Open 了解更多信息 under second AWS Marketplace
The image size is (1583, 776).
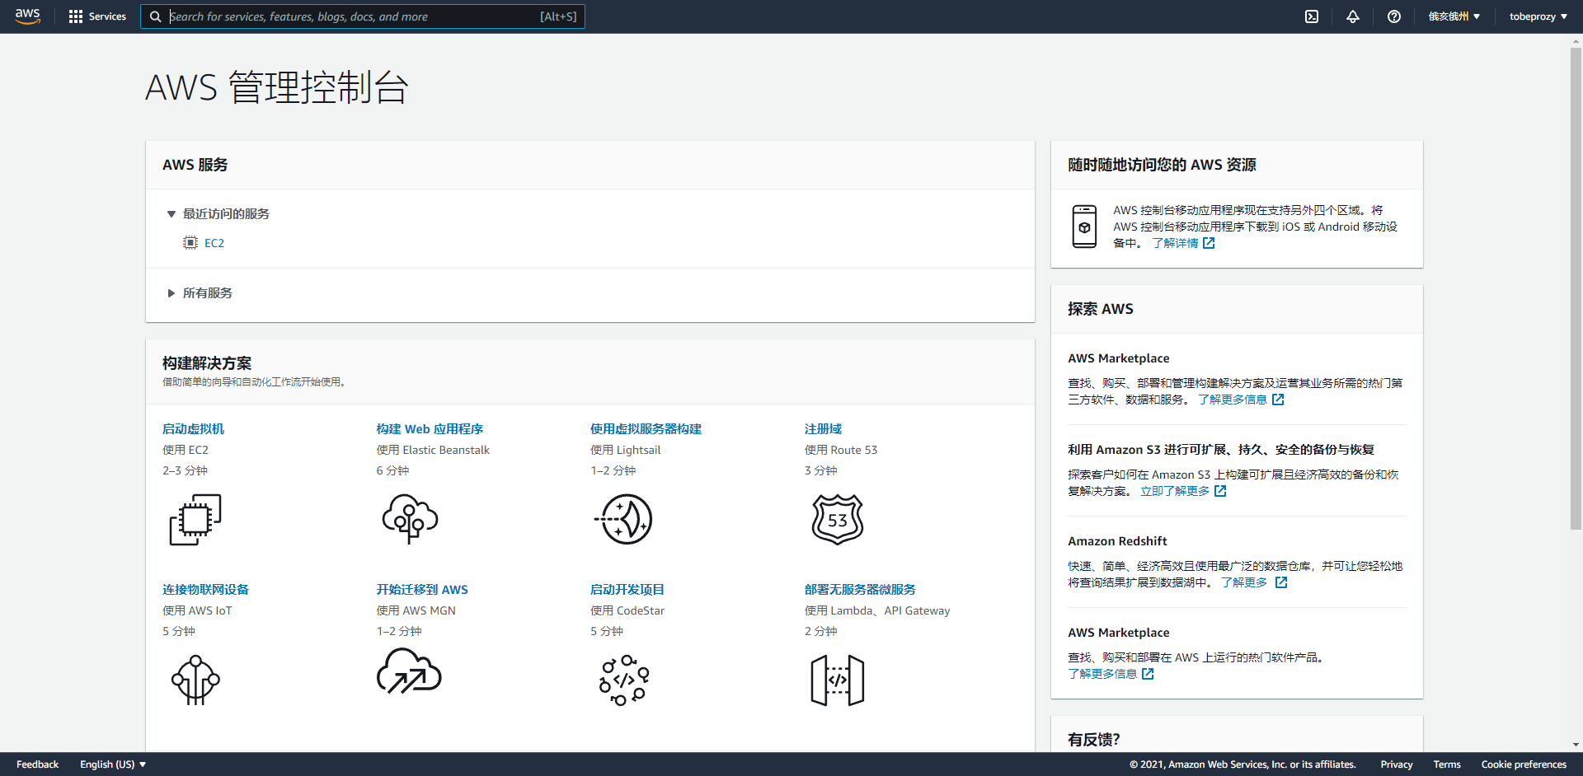click(x=1111, y=675)
